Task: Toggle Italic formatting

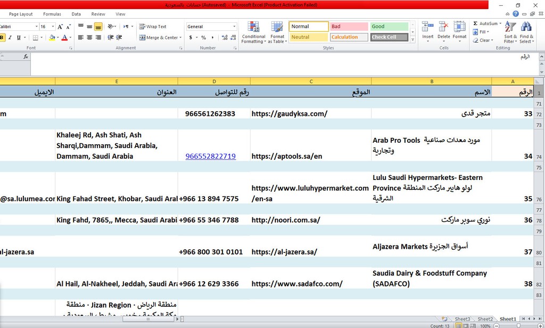Action: click(10, 38)
